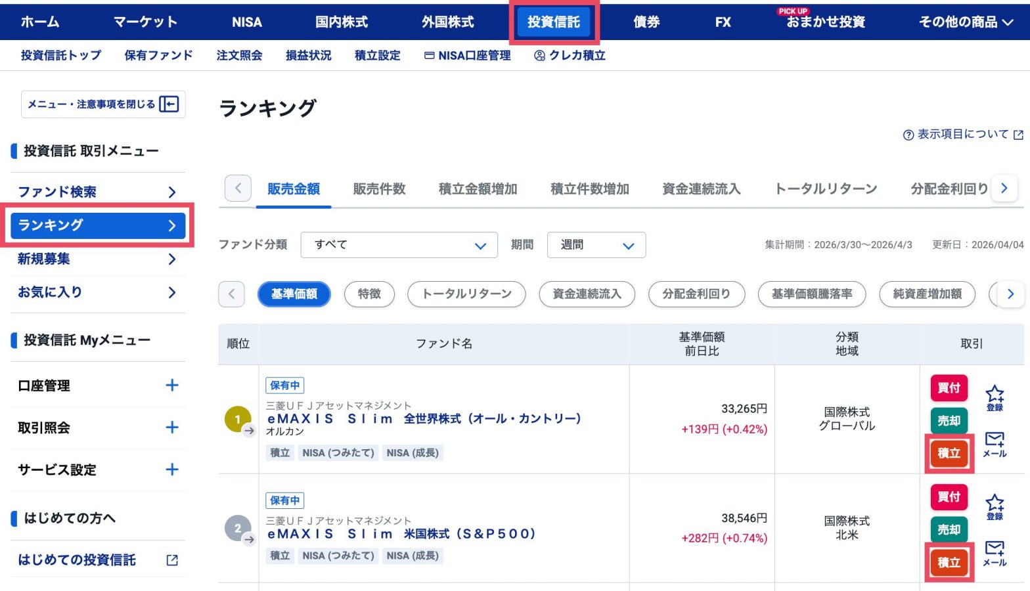Click 積立 button for S&P500 fund

(949, 563)
